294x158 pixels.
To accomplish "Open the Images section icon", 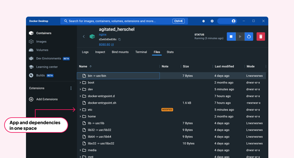I will [x=31, y=41].
